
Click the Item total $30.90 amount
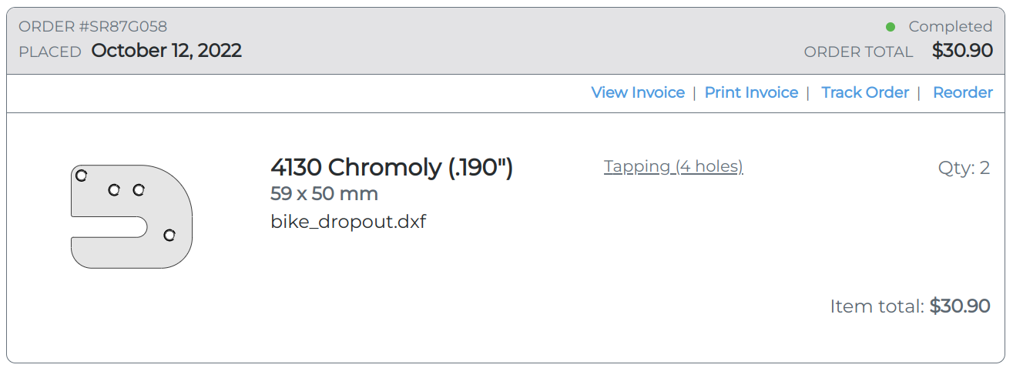tap(960, 306)
